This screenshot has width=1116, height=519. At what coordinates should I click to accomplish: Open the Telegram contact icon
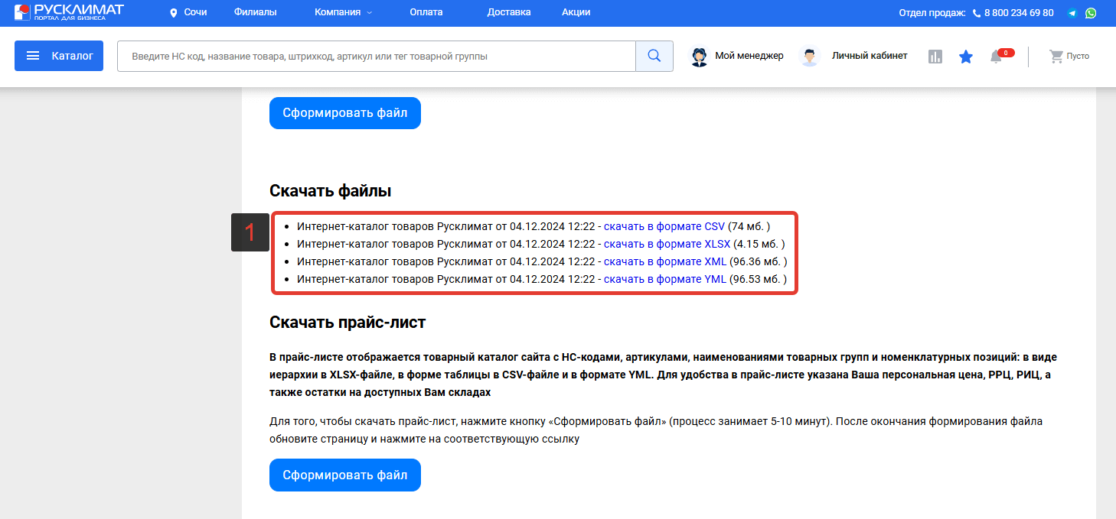click(1072, 13)
